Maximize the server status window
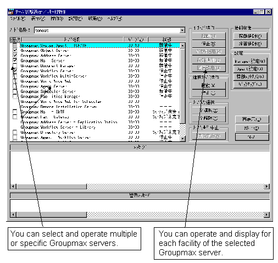Screen dimensions: 278x263 (x=262, y=12)
